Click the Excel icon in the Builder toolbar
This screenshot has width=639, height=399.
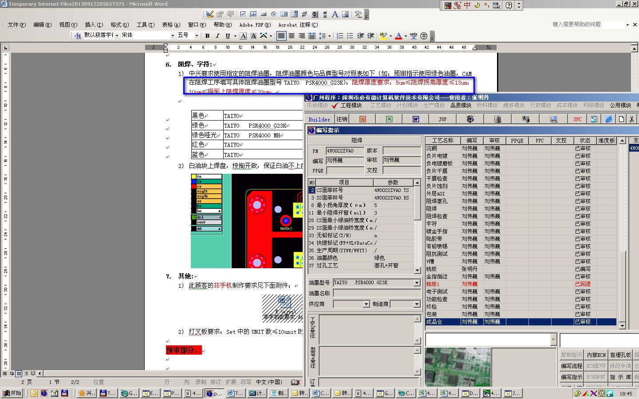(x=389, y=119)
